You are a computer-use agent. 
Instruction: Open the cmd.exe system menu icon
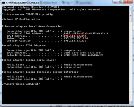[3, 3]
